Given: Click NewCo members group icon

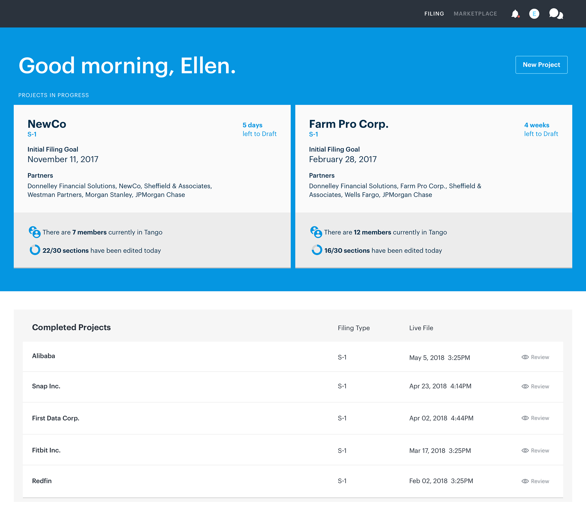Looking at the screenshot, I should tap(34, 232).
